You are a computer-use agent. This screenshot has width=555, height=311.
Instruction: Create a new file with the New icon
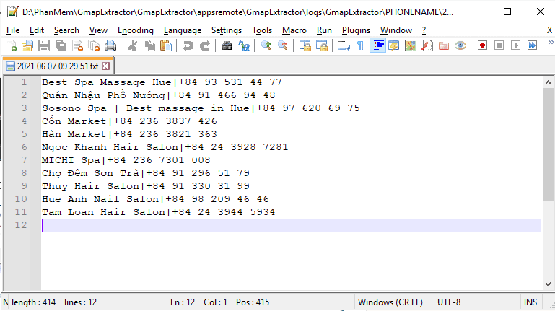tap(12, 45)
